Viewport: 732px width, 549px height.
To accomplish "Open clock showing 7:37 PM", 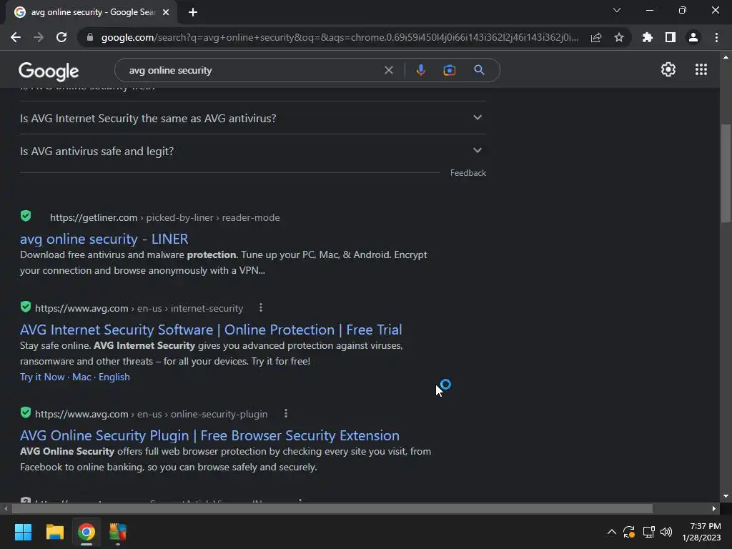I will pos(701,532).
